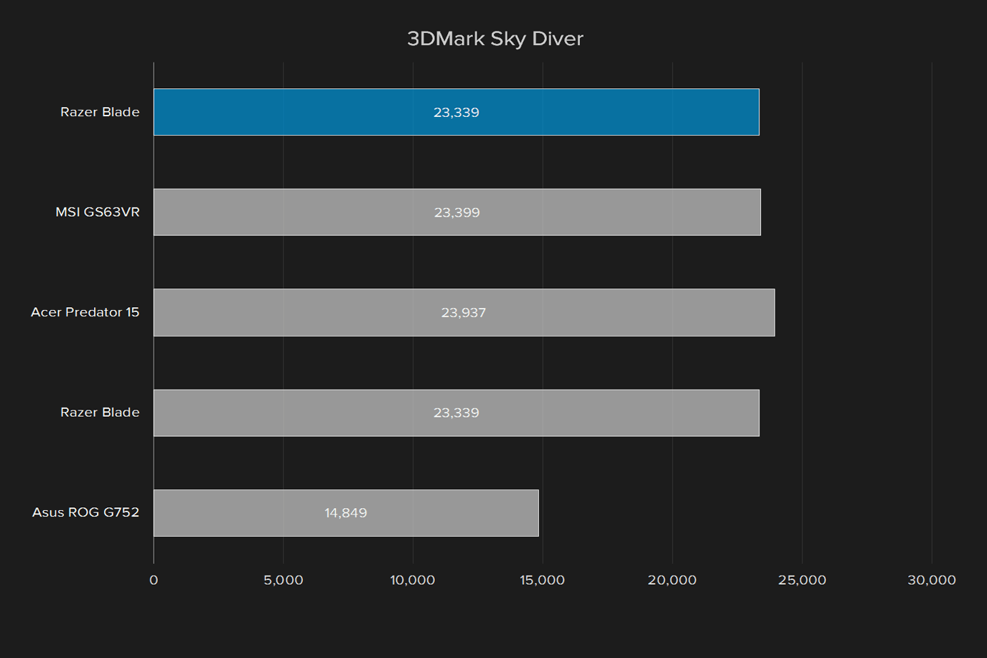Image resolution: width=987 pixels, height=658 pixels.
Task: Click the 23,937 value label
Action: click(464, 313)
